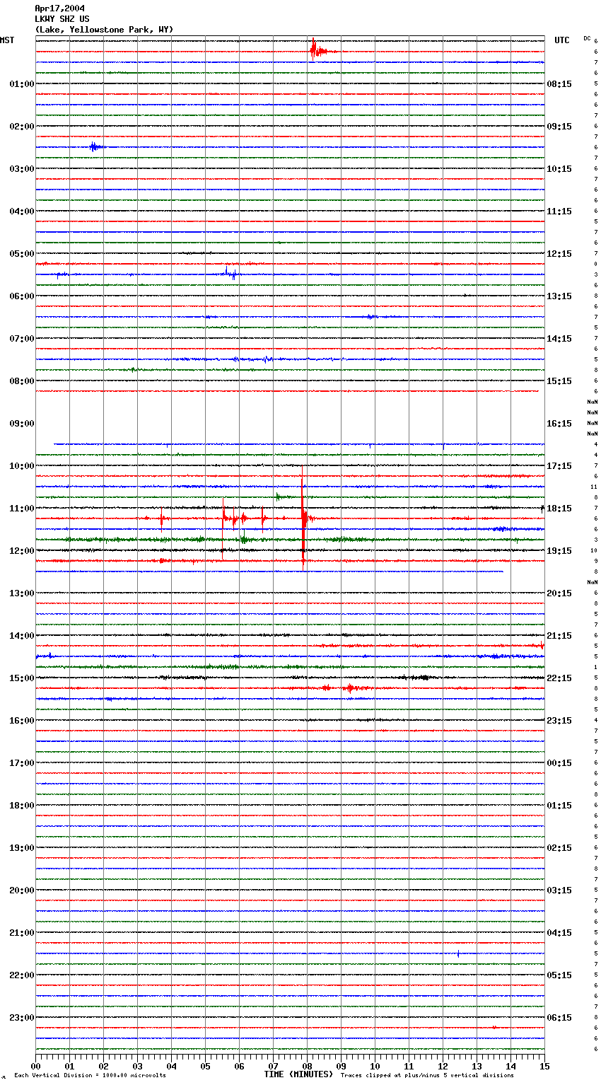This screenshot has width=601, height=1085.
Task: Click the '17:00' MST hour label
Action: click(x=22, y=763)
